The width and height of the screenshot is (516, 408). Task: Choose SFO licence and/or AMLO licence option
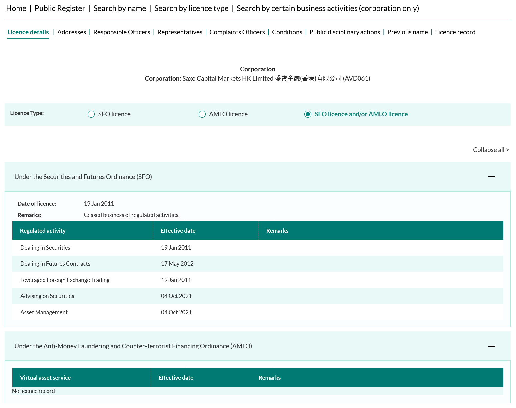(308, 114)
